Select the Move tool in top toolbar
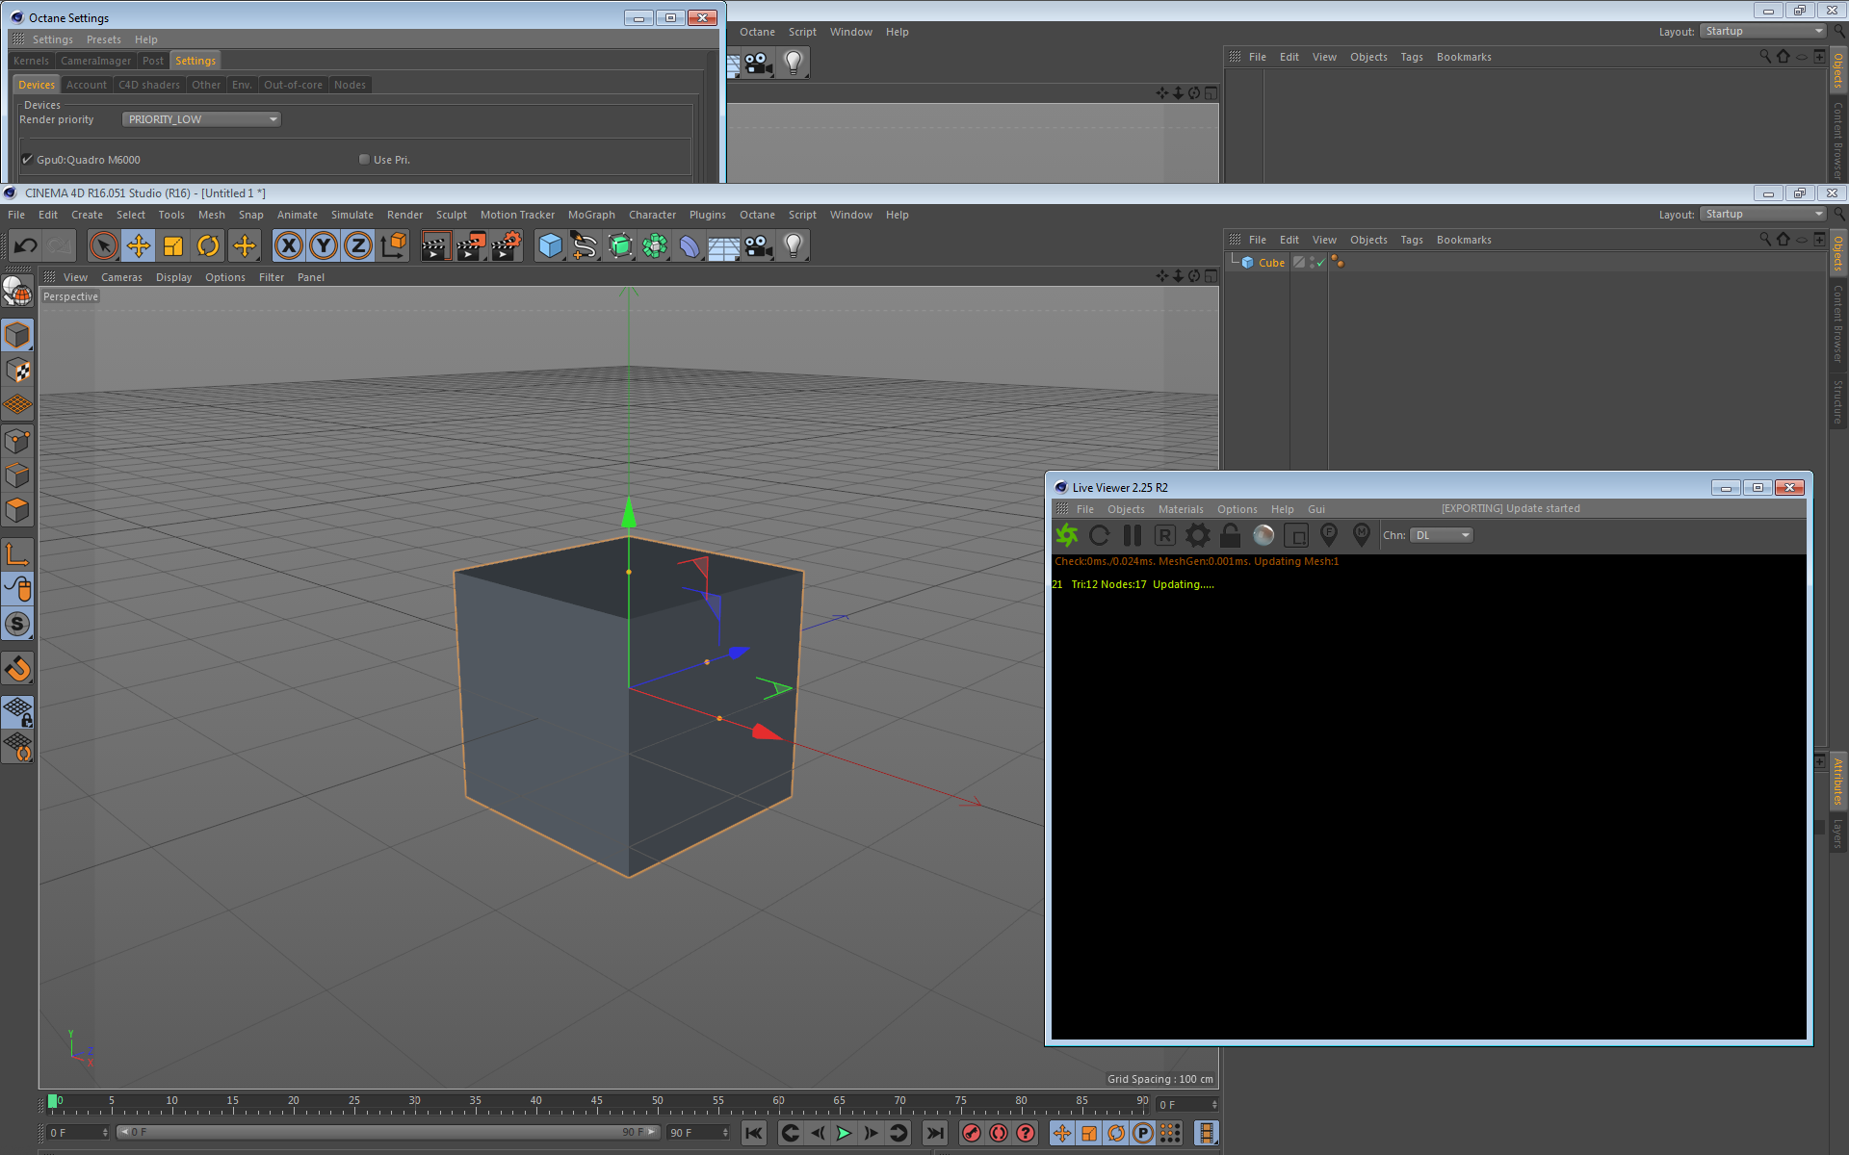The width and height of the screenshot is (1849, 1155). tap(139, 246)
